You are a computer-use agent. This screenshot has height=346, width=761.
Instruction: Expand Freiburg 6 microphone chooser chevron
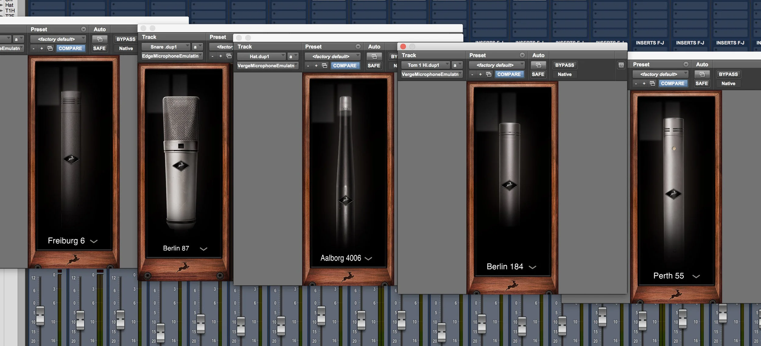94,241
